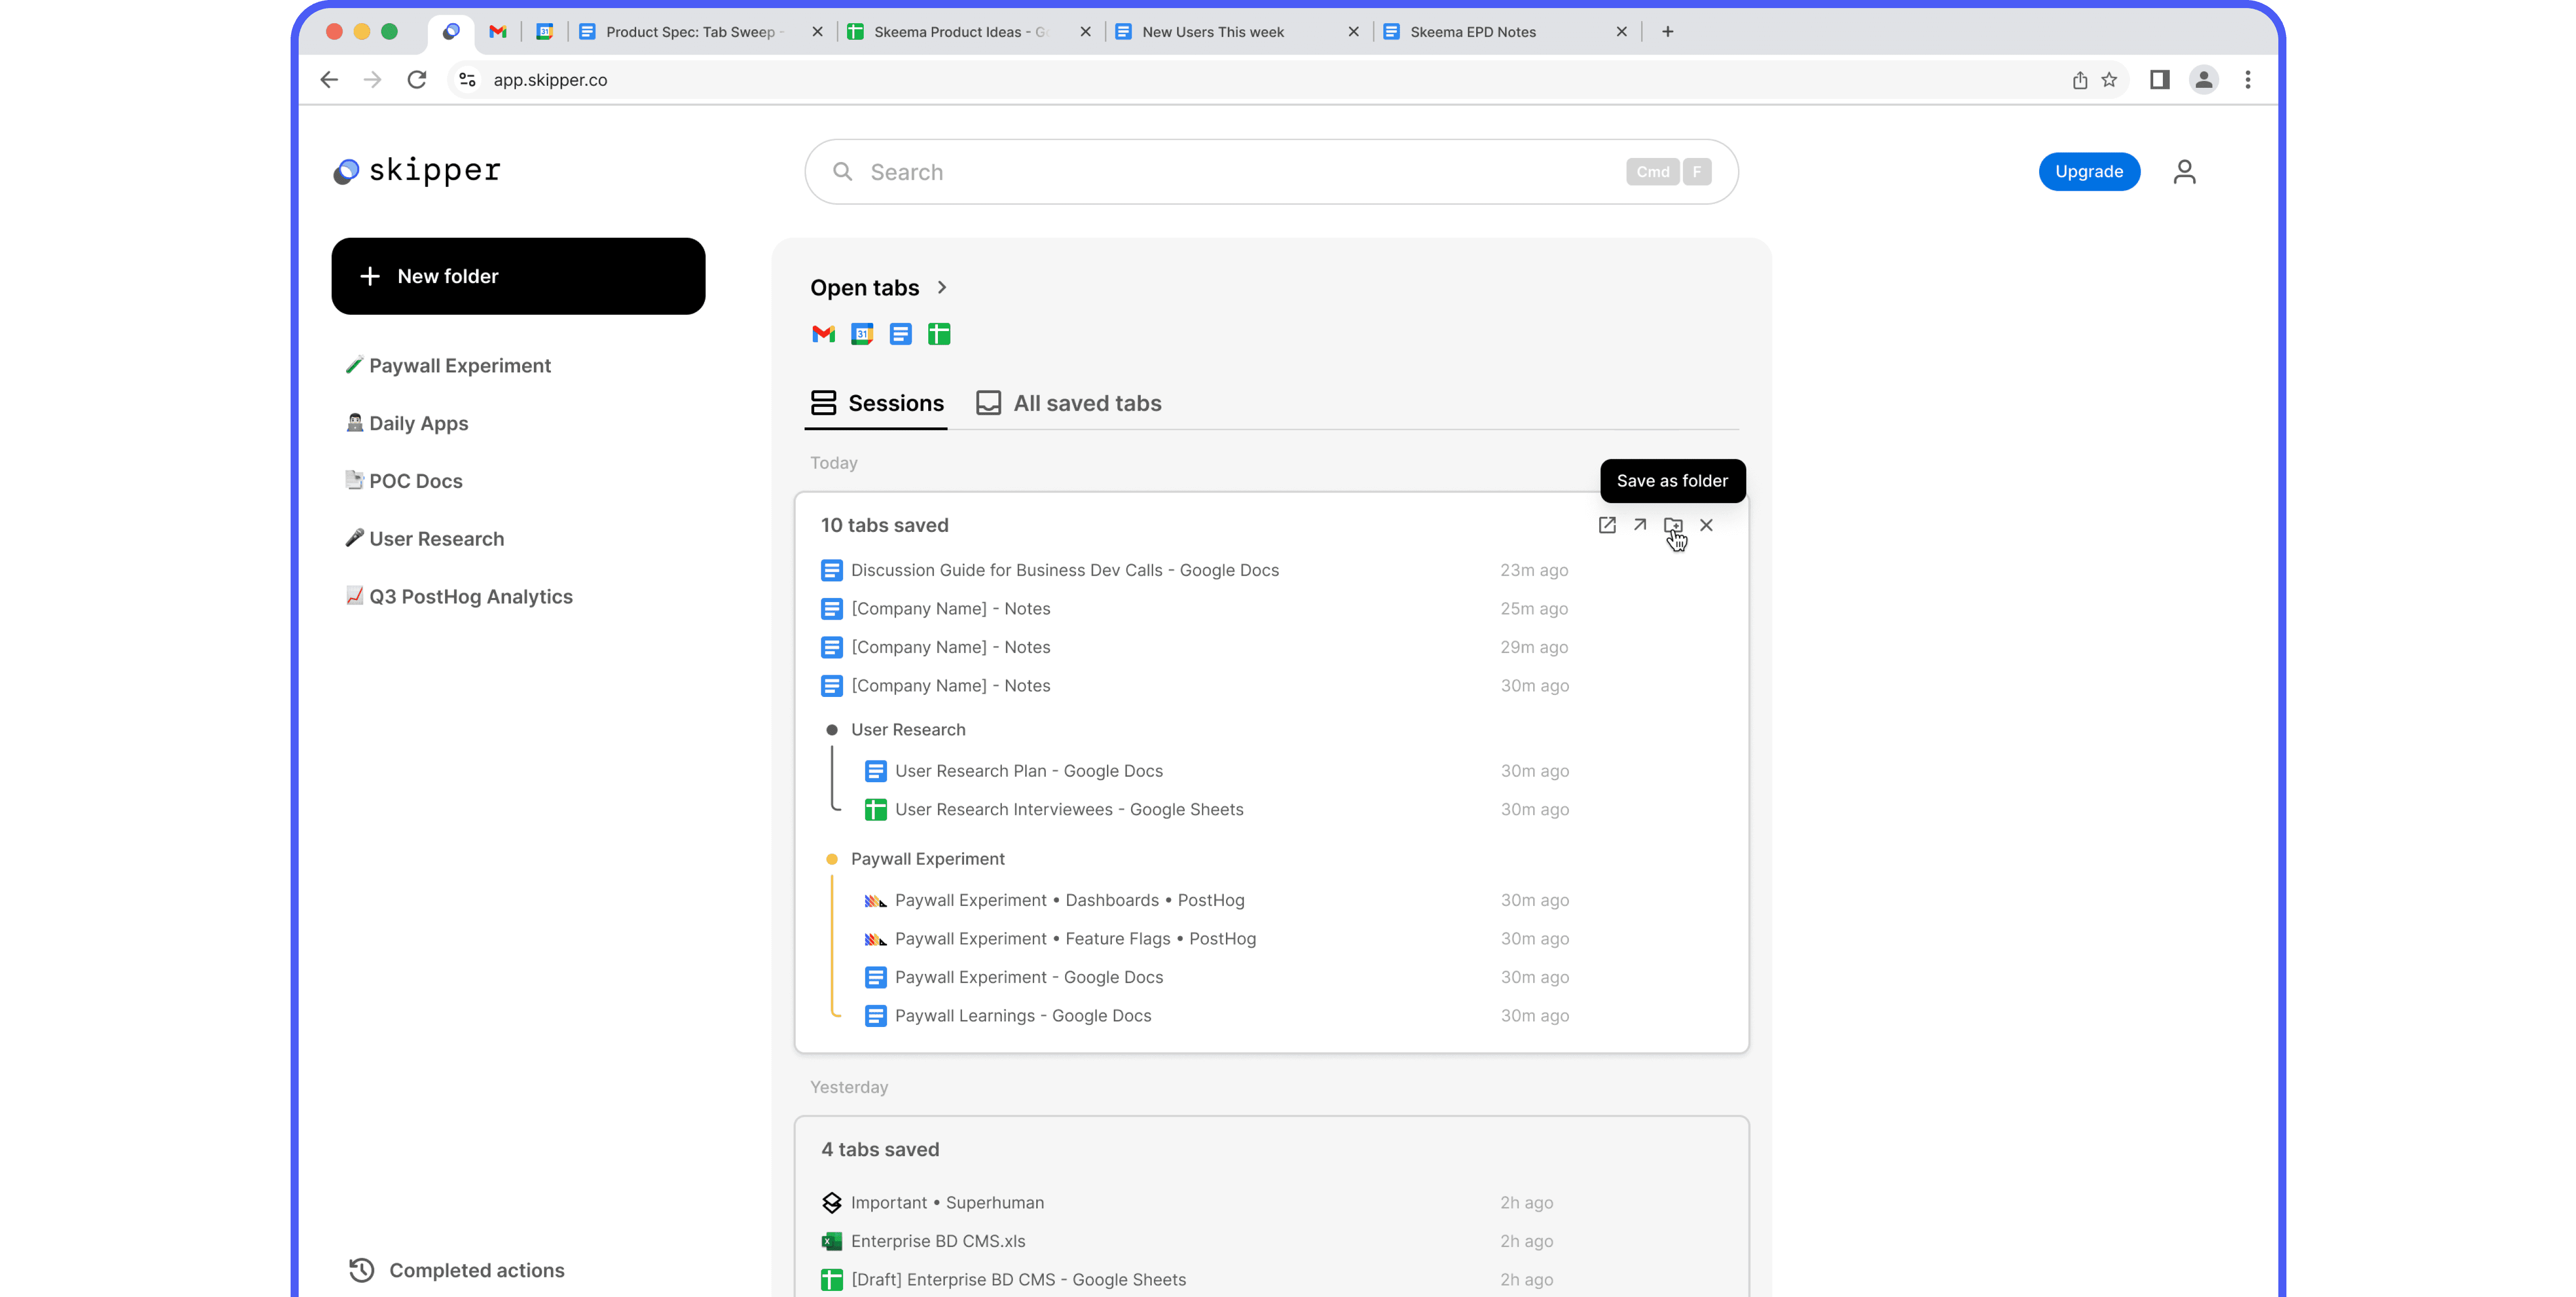Open a new browser tab
This screenshot has width=2576, height=1297.
point(1667,32)
